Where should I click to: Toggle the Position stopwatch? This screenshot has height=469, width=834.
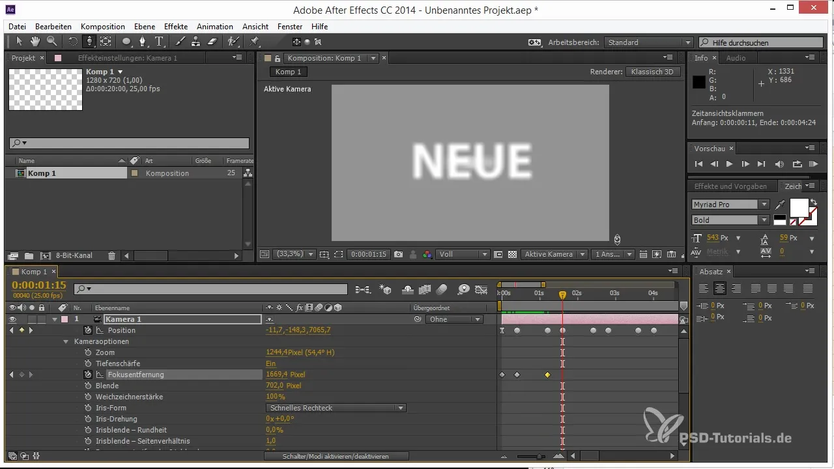click(88, 330)
